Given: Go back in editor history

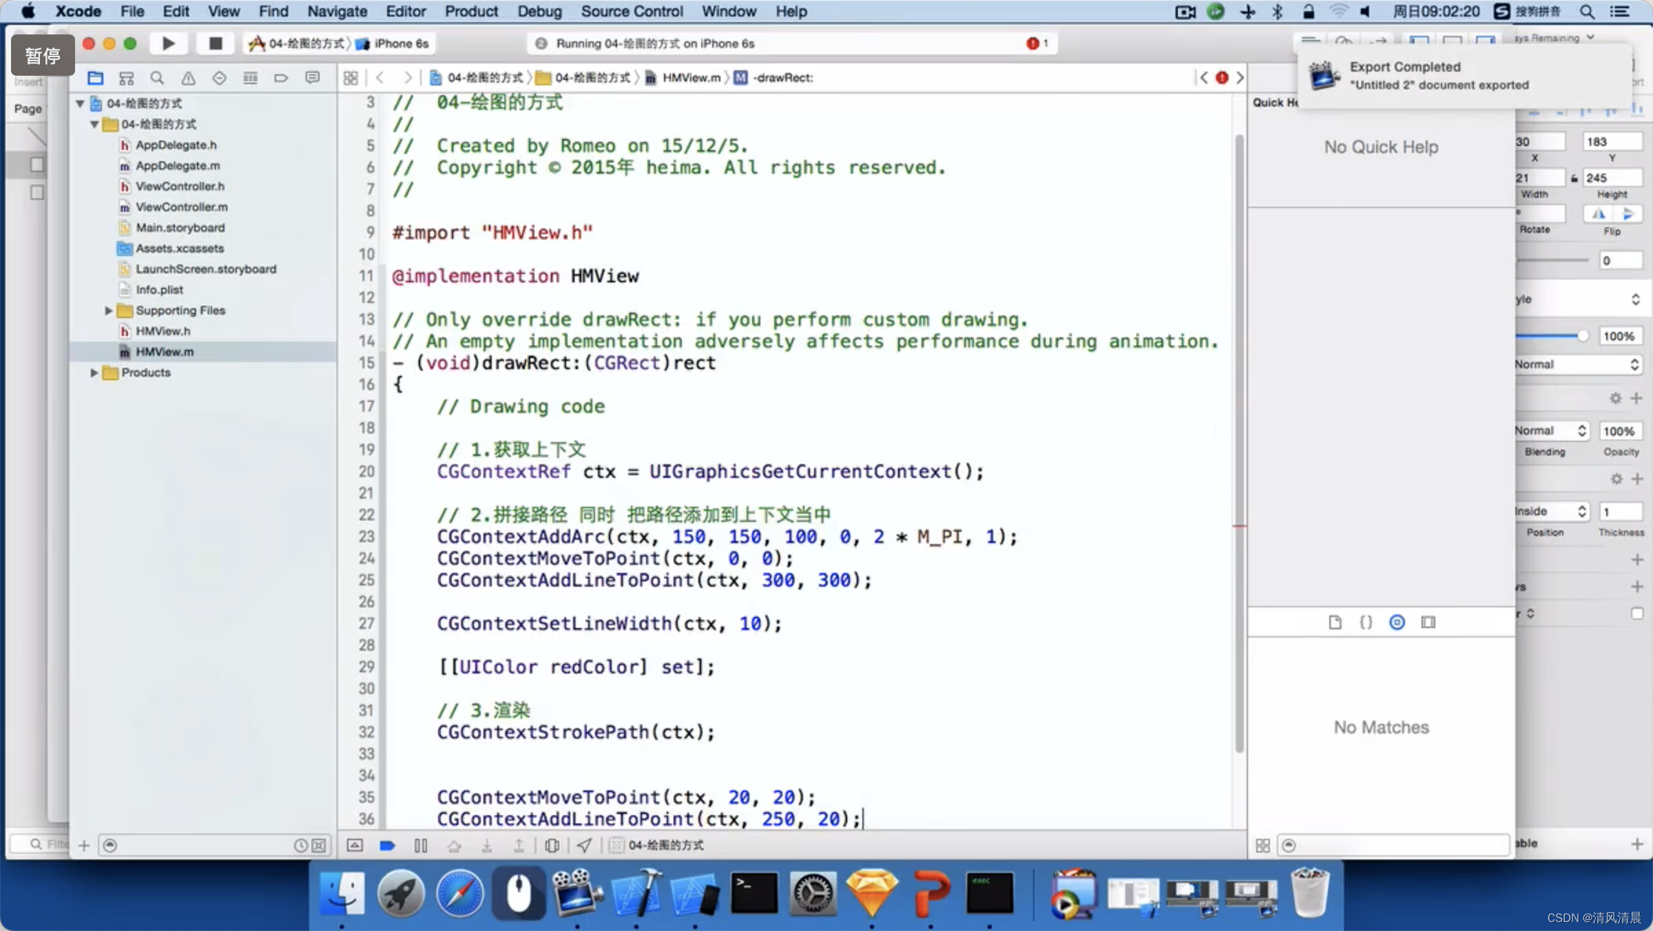Looking at the screenshot, I should [380, 78].
